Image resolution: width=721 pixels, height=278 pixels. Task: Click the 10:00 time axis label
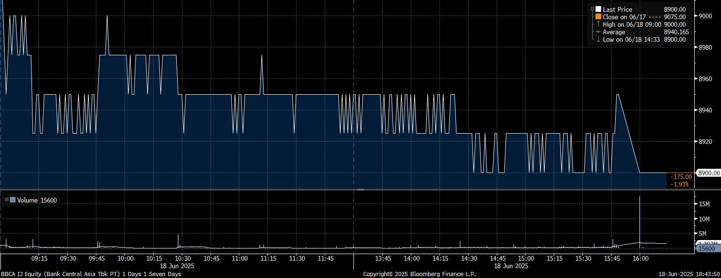click(x=125, y=258)
